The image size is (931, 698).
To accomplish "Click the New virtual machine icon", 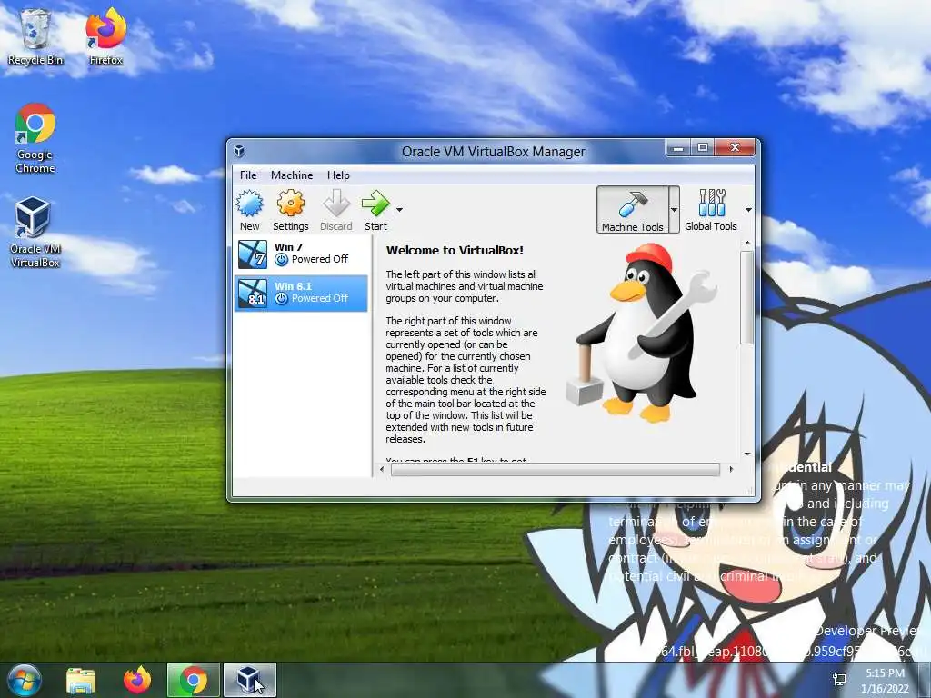I will [x=249, y=204].
